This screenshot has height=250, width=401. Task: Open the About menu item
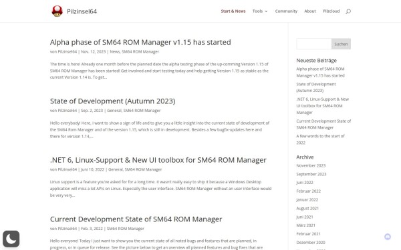tap(310, 11)
